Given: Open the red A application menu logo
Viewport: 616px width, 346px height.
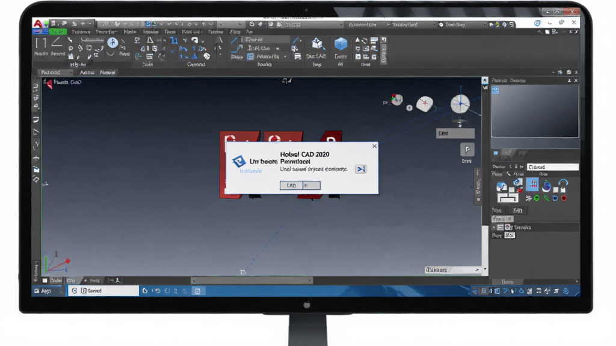Looking at the screenshot, I should 38,23.
